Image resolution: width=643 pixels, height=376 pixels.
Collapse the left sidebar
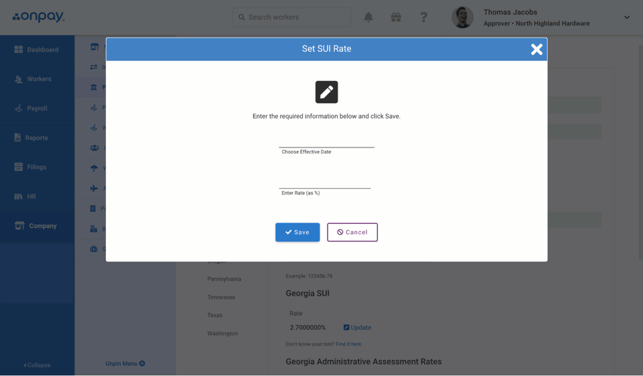(38, 365)
